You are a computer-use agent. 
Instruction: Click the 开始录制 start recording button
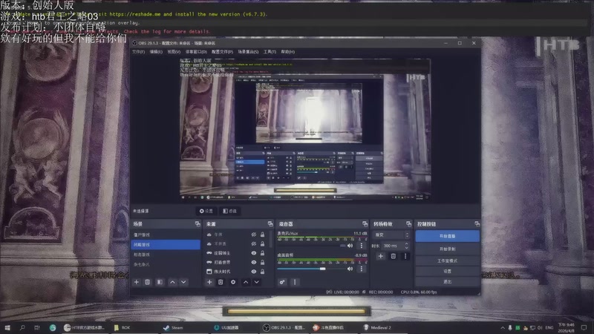click(448, 249)
